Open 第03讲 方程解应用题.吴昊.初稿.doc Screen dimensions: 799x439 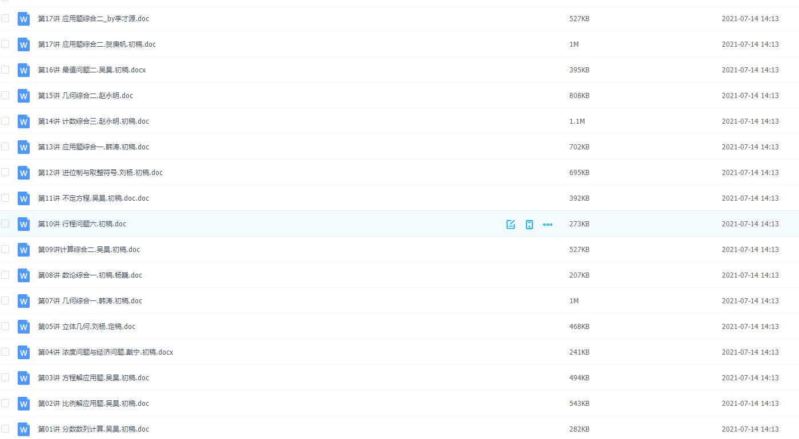point(94,378)
